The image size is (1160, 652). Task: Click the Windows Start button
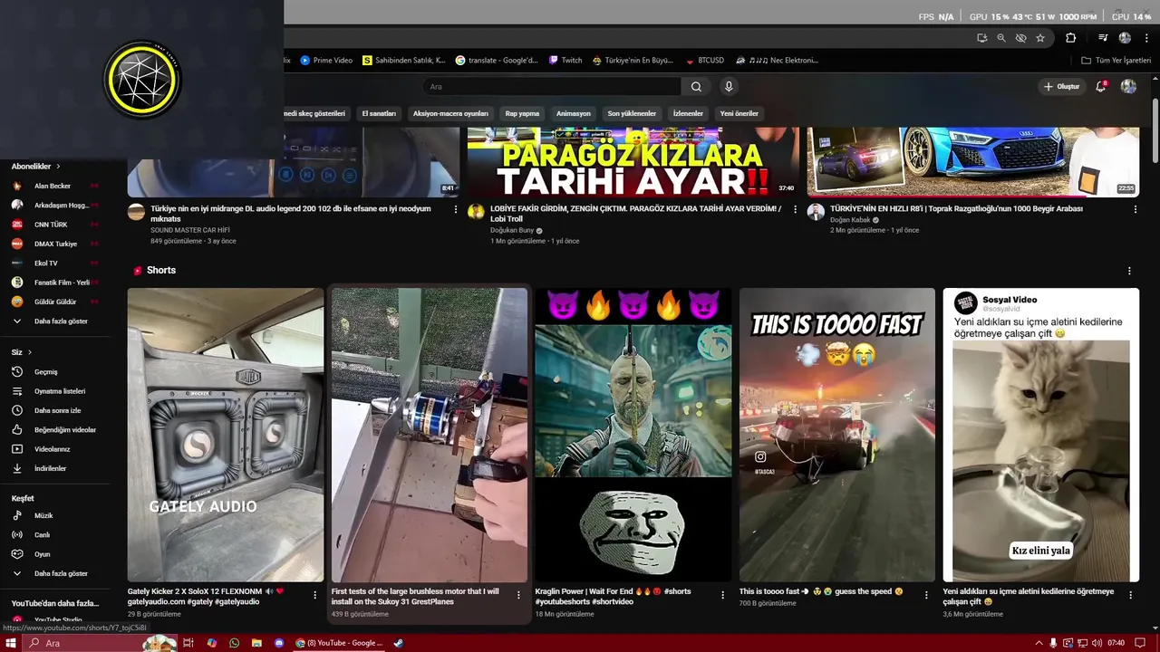click(10, 643)
